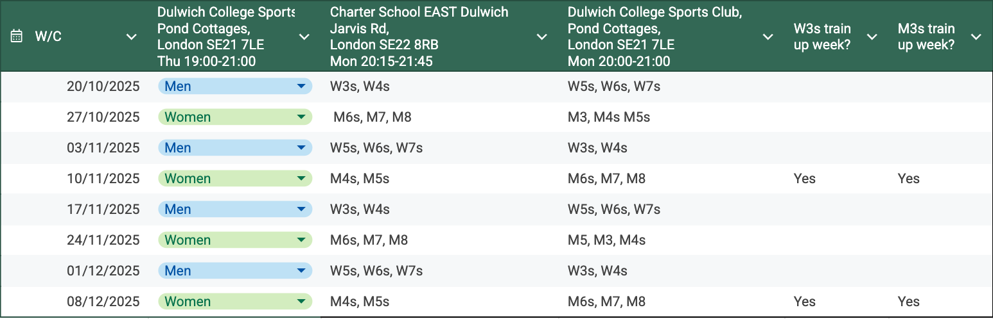Screen dimensions: 993x319
Task: Open the Thu 19:00-21:00 column filter arrow
Action: [x=304, y=37]
